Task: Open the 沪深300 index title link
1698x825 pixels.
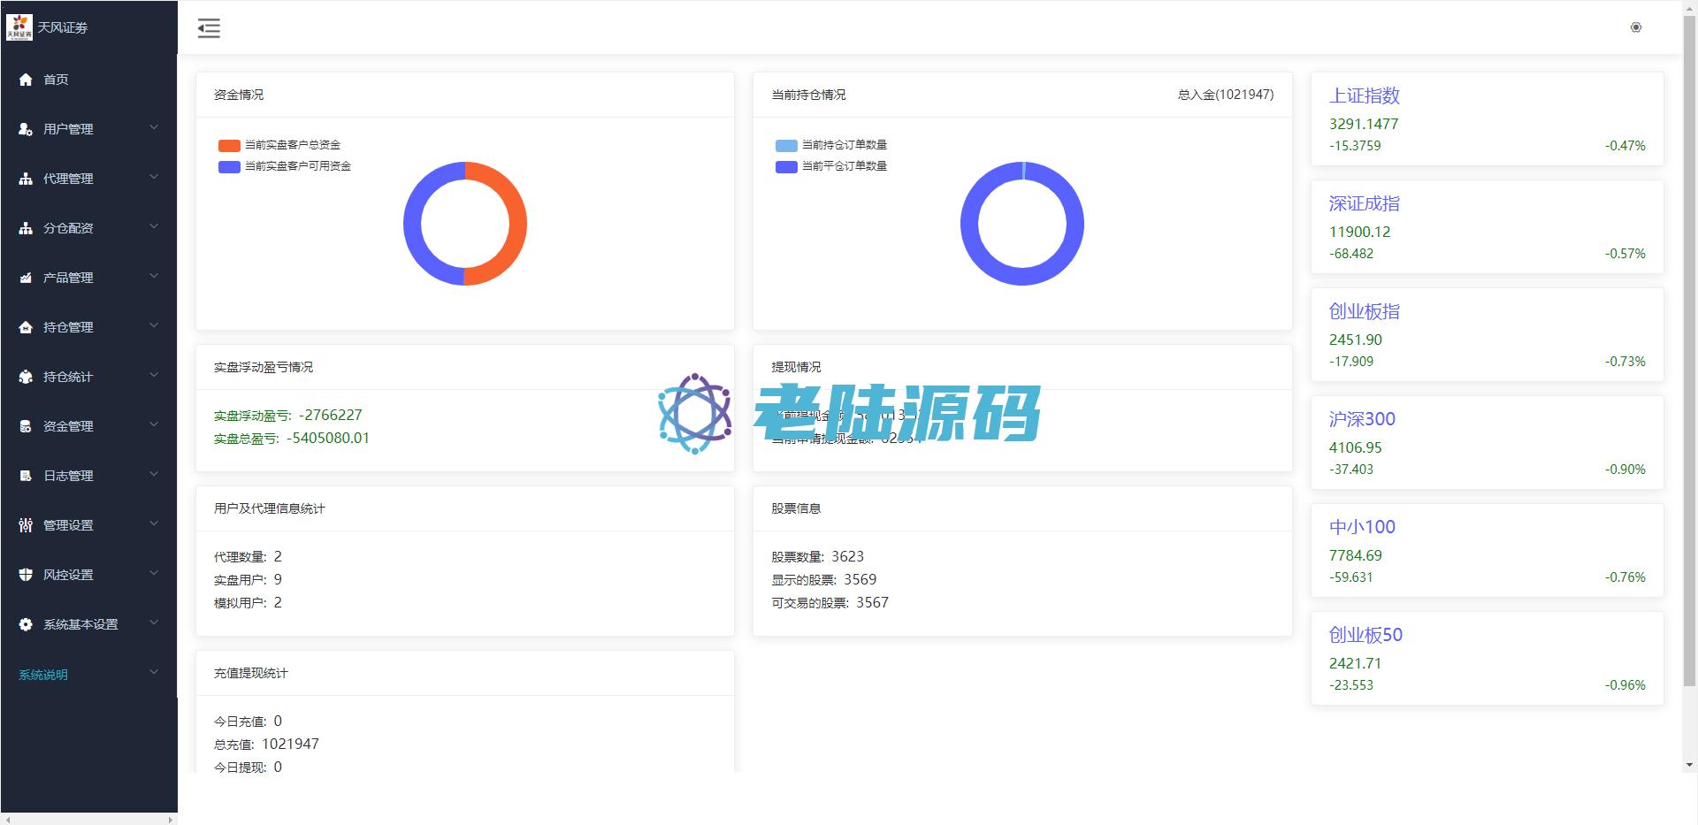Action: (x=1362, y=419)
